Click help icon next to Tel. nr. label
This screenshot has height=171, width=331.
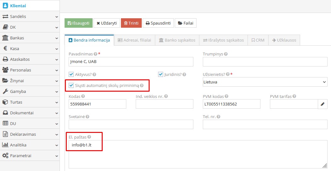coord(218,117)
